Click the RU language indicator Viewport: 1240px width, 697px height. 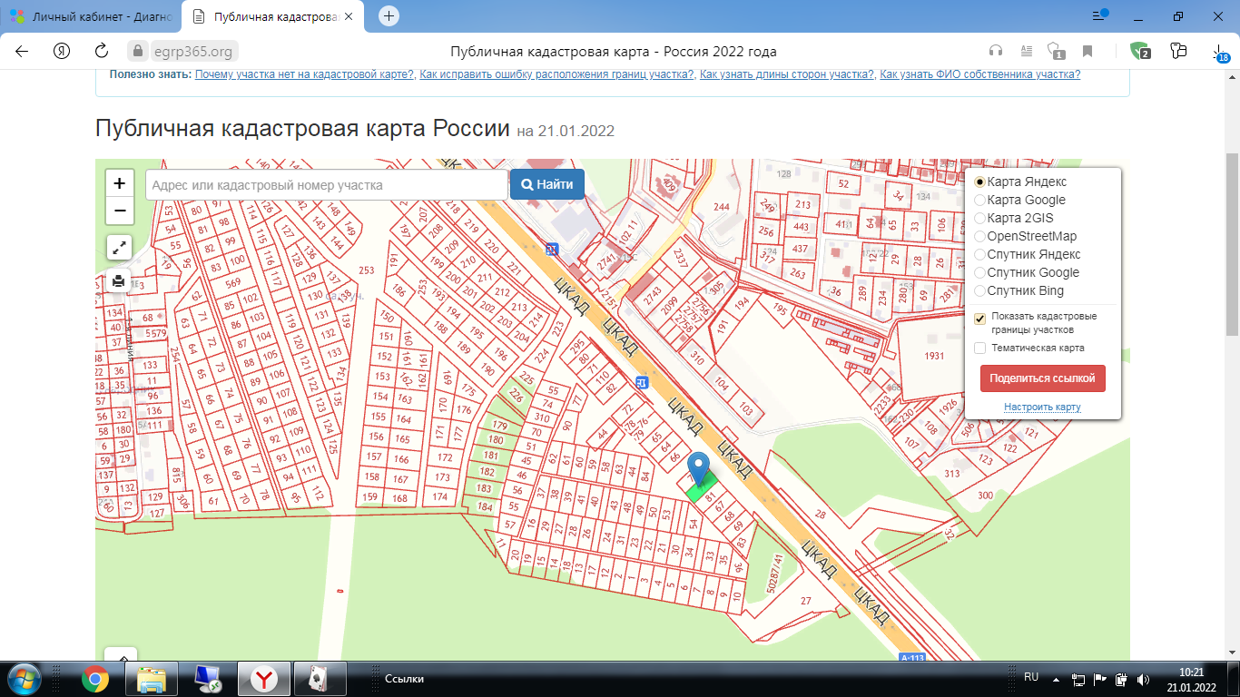click(x=1031, y=677)
